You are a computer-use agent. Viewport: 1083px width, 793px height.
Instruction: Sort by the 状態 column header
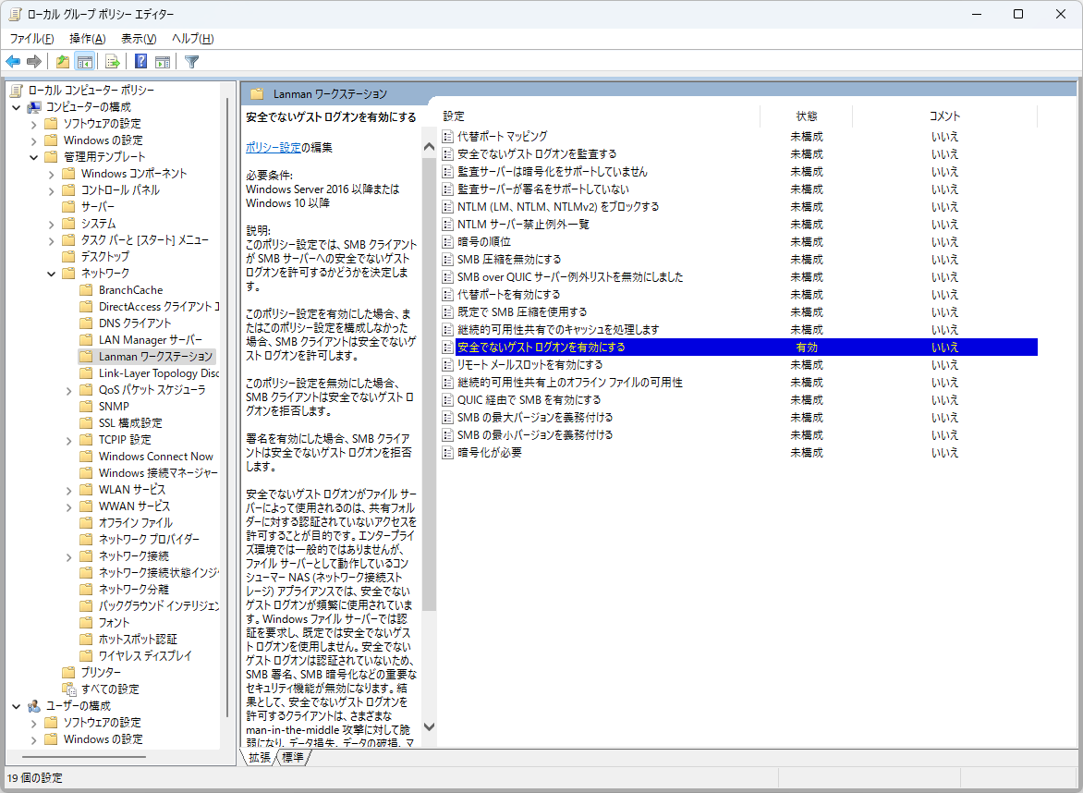click(x=806, y=116)
